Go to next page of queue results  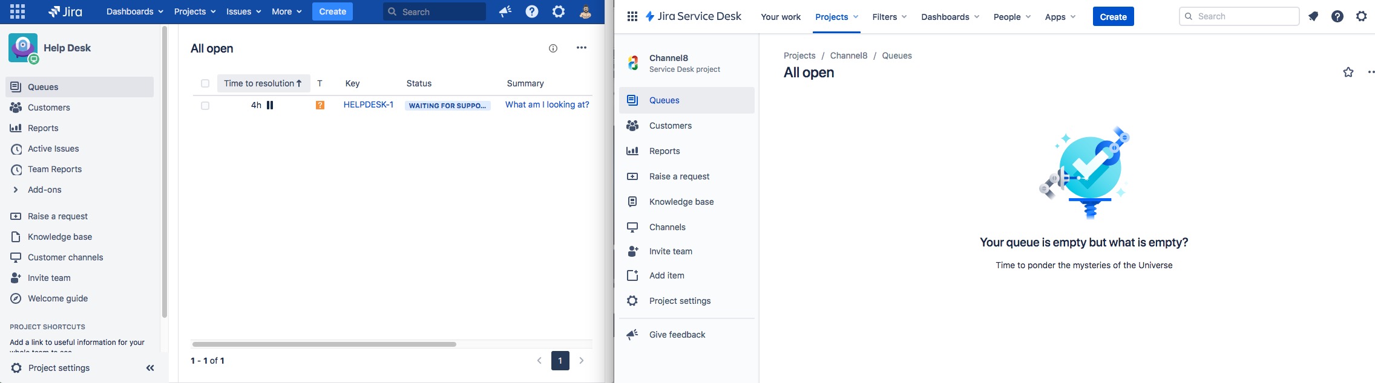pyautogui.click(x=582, y=361)
